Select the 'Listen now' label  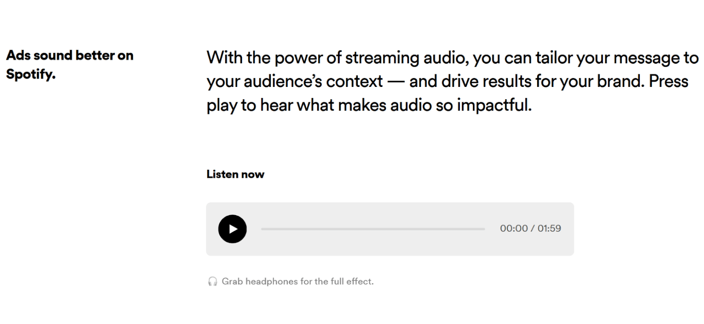(x=235, y=174)
